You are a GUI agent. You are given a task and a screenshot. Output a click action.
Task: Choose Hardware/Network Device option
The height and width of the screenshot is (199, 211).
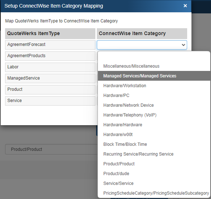coord(154,105)
